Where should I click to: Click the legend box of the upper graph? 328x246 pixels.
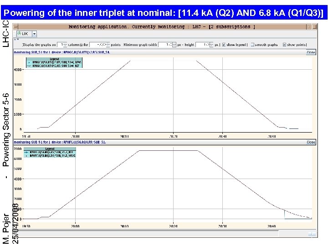(x=54, y=62)
